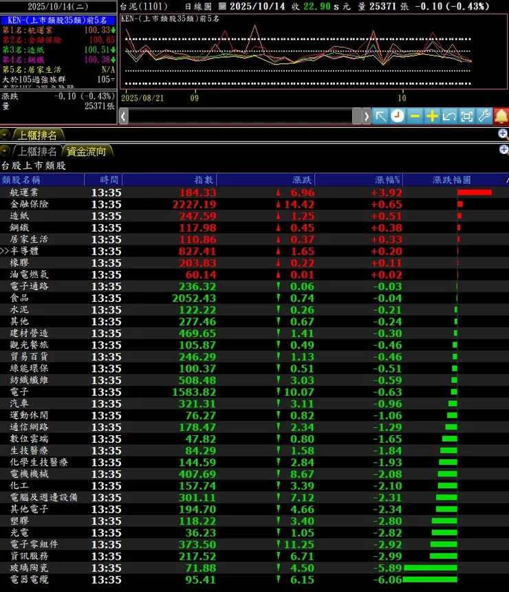Image resolution: width=509 pixels, height=592 pixels.
Task: Select the 金融保險 row in the table
Action: click(254, 204)
